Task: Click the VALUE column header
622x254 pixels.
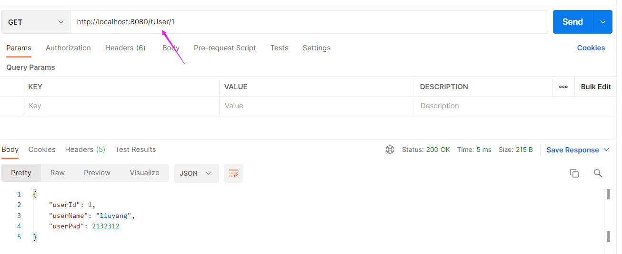Action: point(236,87)
